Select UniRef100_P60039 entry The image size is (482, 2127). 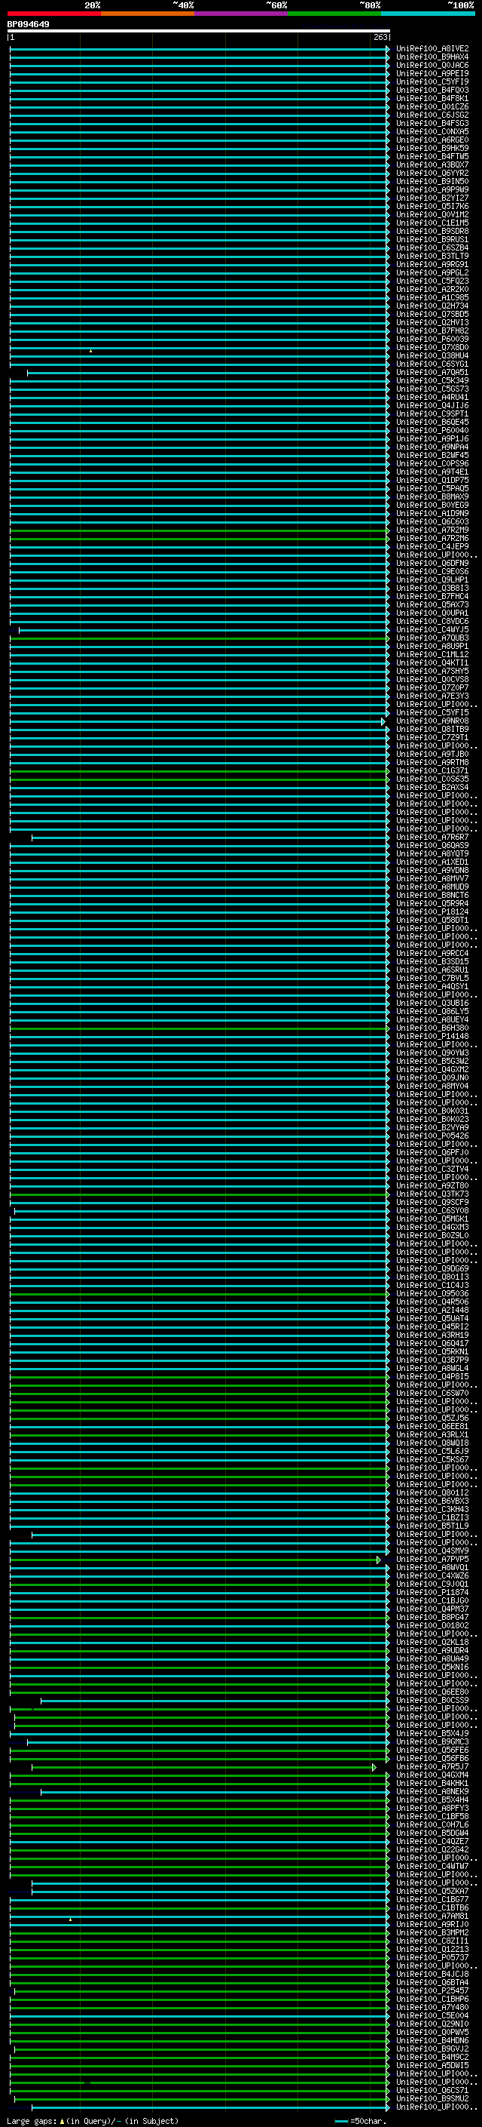point(432,340)
